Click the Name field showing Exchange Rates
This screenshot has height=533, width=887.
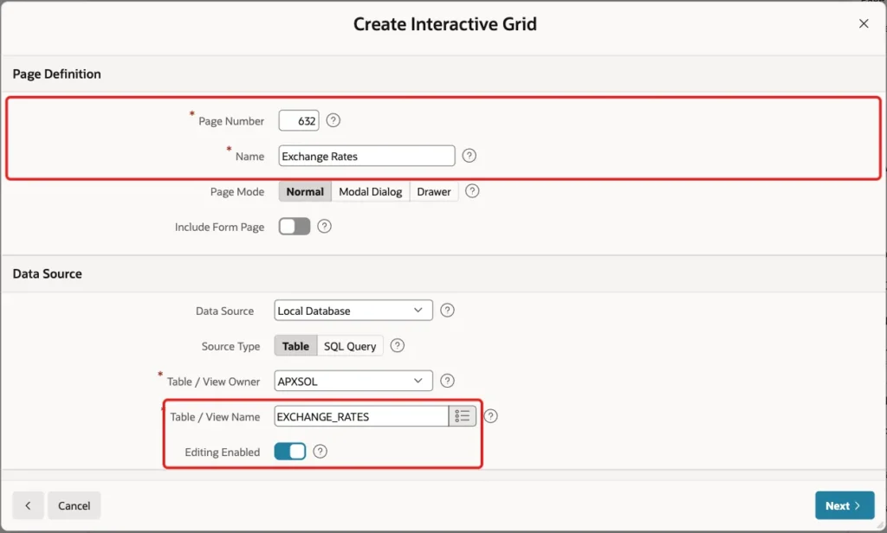(366, 156)
